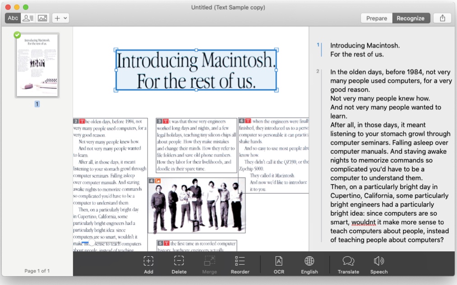Click result block number 2 marker
The width and height of the screenshot is (457, 285).
click(318, 71)
